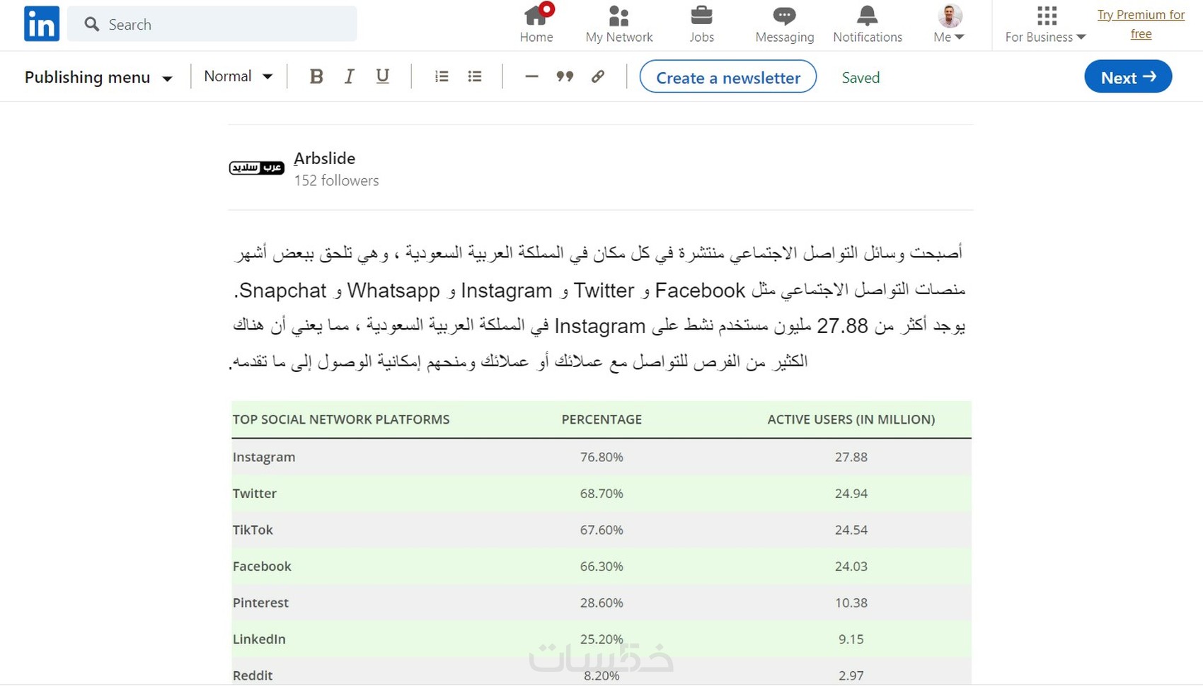Open the Normal text style dropdown
This screenshot has width=1203, height=686.
pos(238,76)
